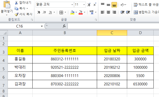159x97 pixels.
Task: Select cell with amount 300000
Action: coord(140,59)
